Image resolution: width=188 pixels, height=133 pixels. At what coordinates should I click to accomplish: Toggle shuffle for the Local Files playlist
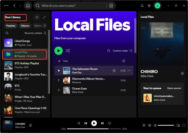[67, 51]
